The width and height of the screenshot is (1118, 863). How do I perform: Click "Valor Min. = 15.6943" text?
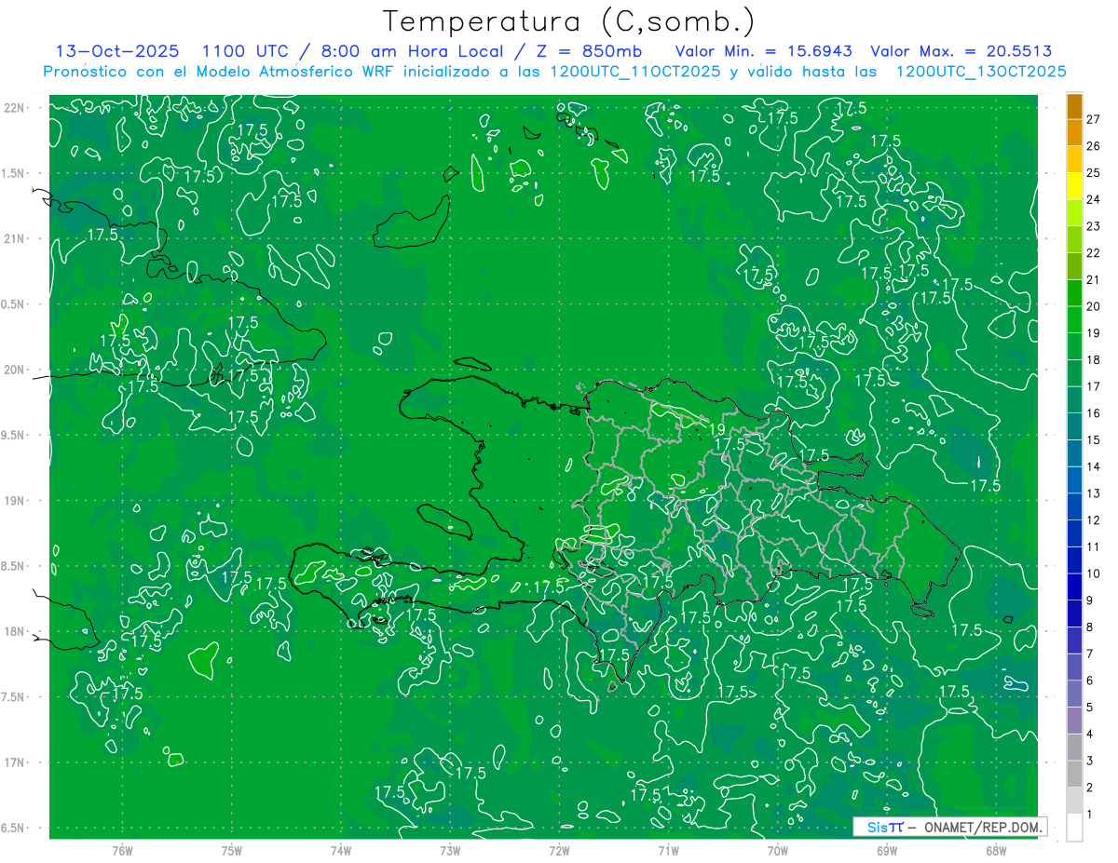765,51
